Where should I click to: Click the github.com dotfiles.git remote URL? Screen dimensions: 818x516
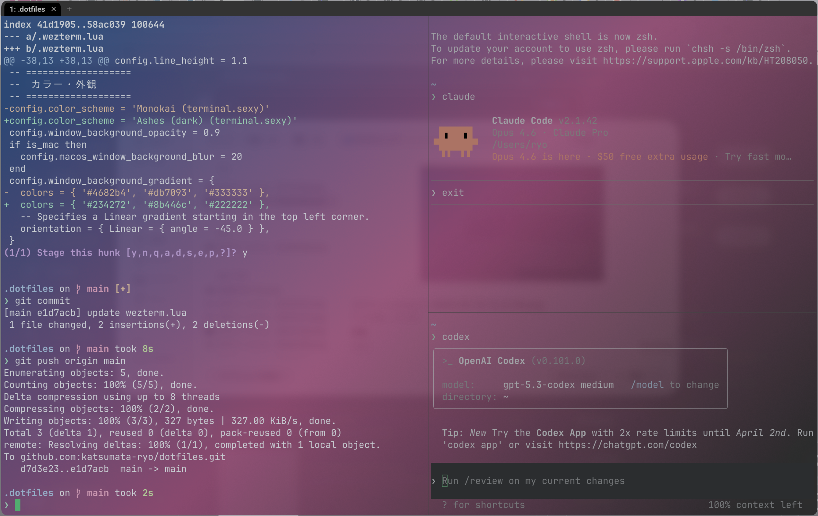coord(123,457)
